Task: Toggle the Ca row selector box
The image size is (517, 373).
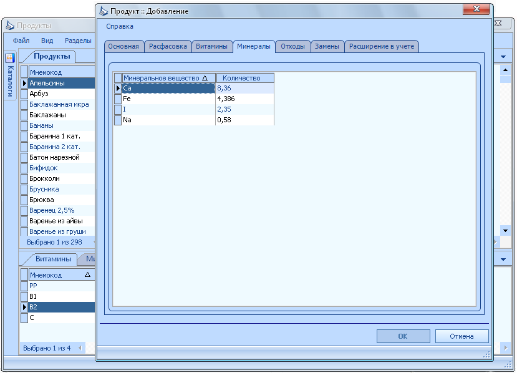Action: tap(118, 88)
